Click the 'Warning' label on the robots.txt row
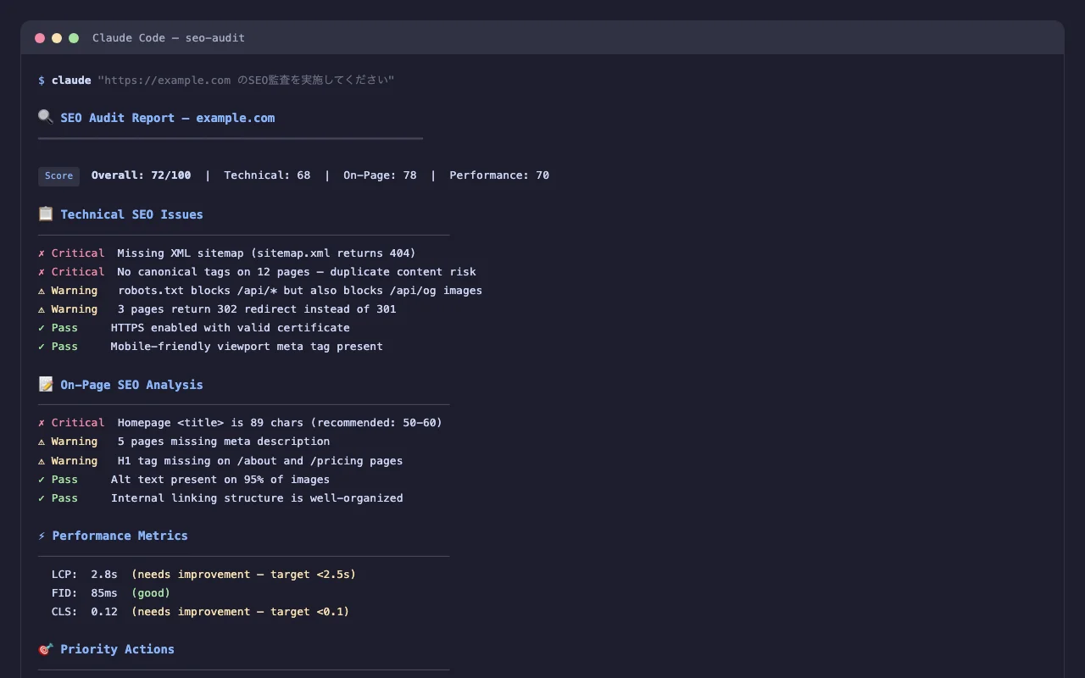Viewport: 1085px width, 678px height. point(75,291)
